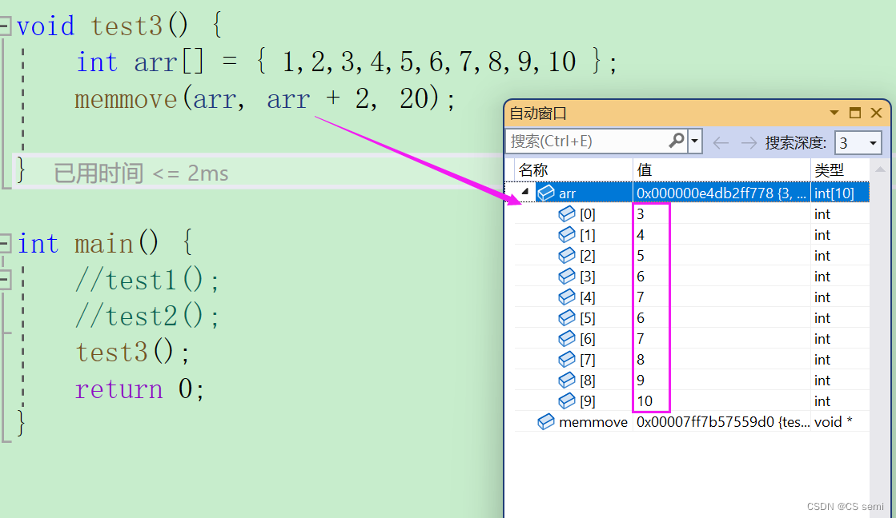Click the return keyword in main
The width and height of the screenshot is (896, 518).
(119, 389)
